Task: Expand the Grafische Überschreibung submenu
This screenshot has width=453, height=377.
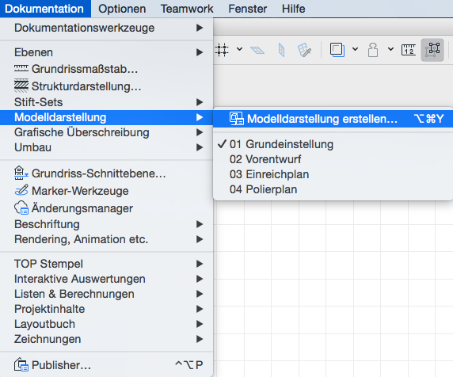Action: pyautogui.click(x=106, y=132)
